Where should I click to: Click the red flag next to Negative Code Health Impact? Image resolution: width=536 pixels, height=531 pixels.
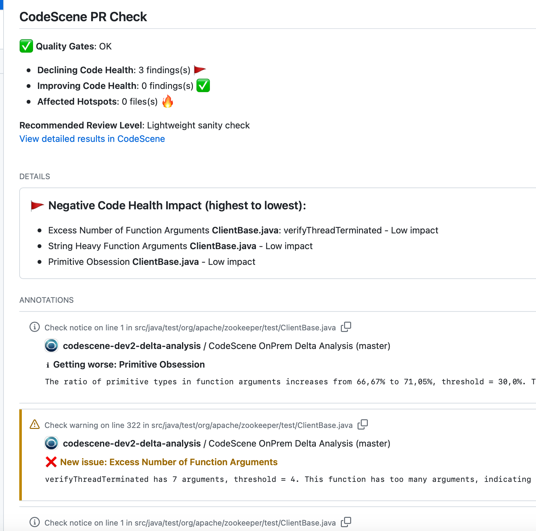click(37, 205)
